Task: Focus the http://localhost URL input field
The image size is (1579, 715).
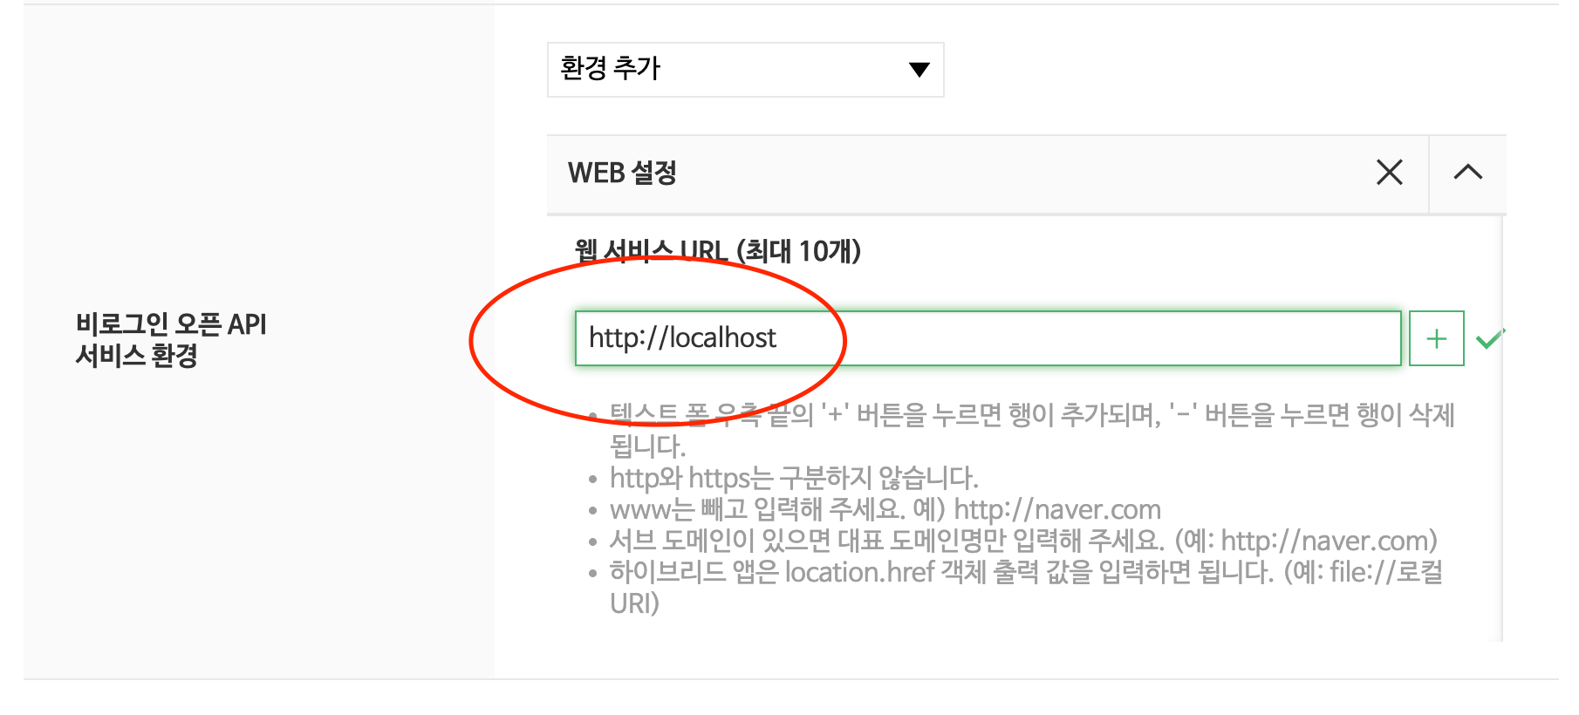Action: pyautogui.click(x=988, y=338)
